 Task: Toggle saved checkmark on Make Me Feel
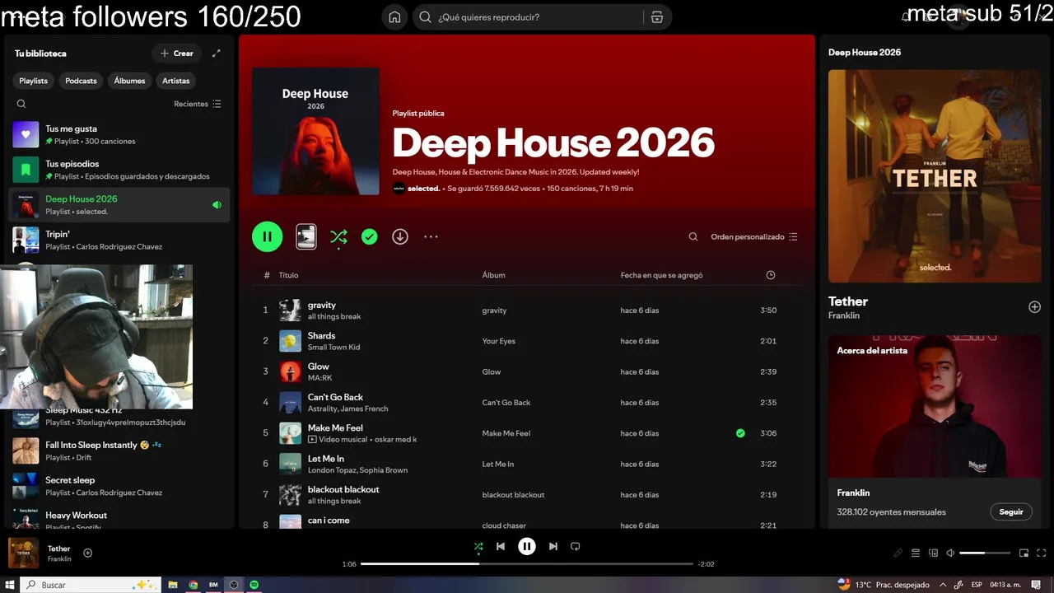(x=740, y=433)
